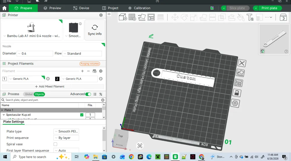Open the Plate type Smooth PEI dropdown
The height and width of the screenshot is (161, 291).
point(66,131)
